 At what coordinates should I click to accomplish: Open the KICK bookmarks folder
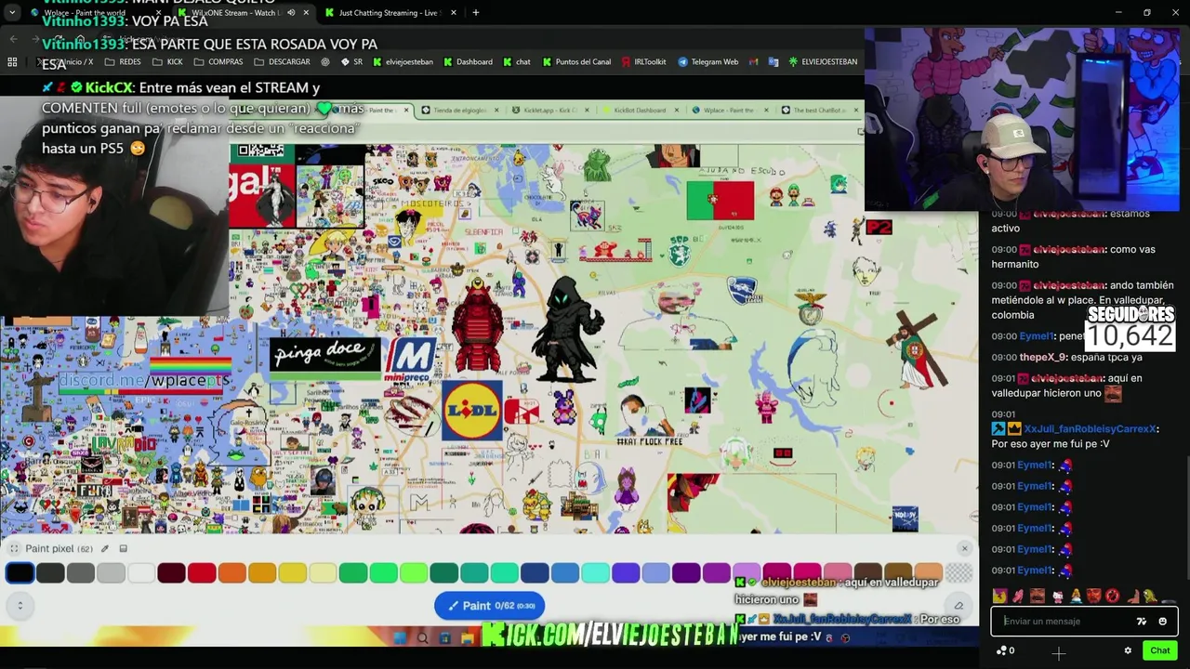[x=167, y=62]
